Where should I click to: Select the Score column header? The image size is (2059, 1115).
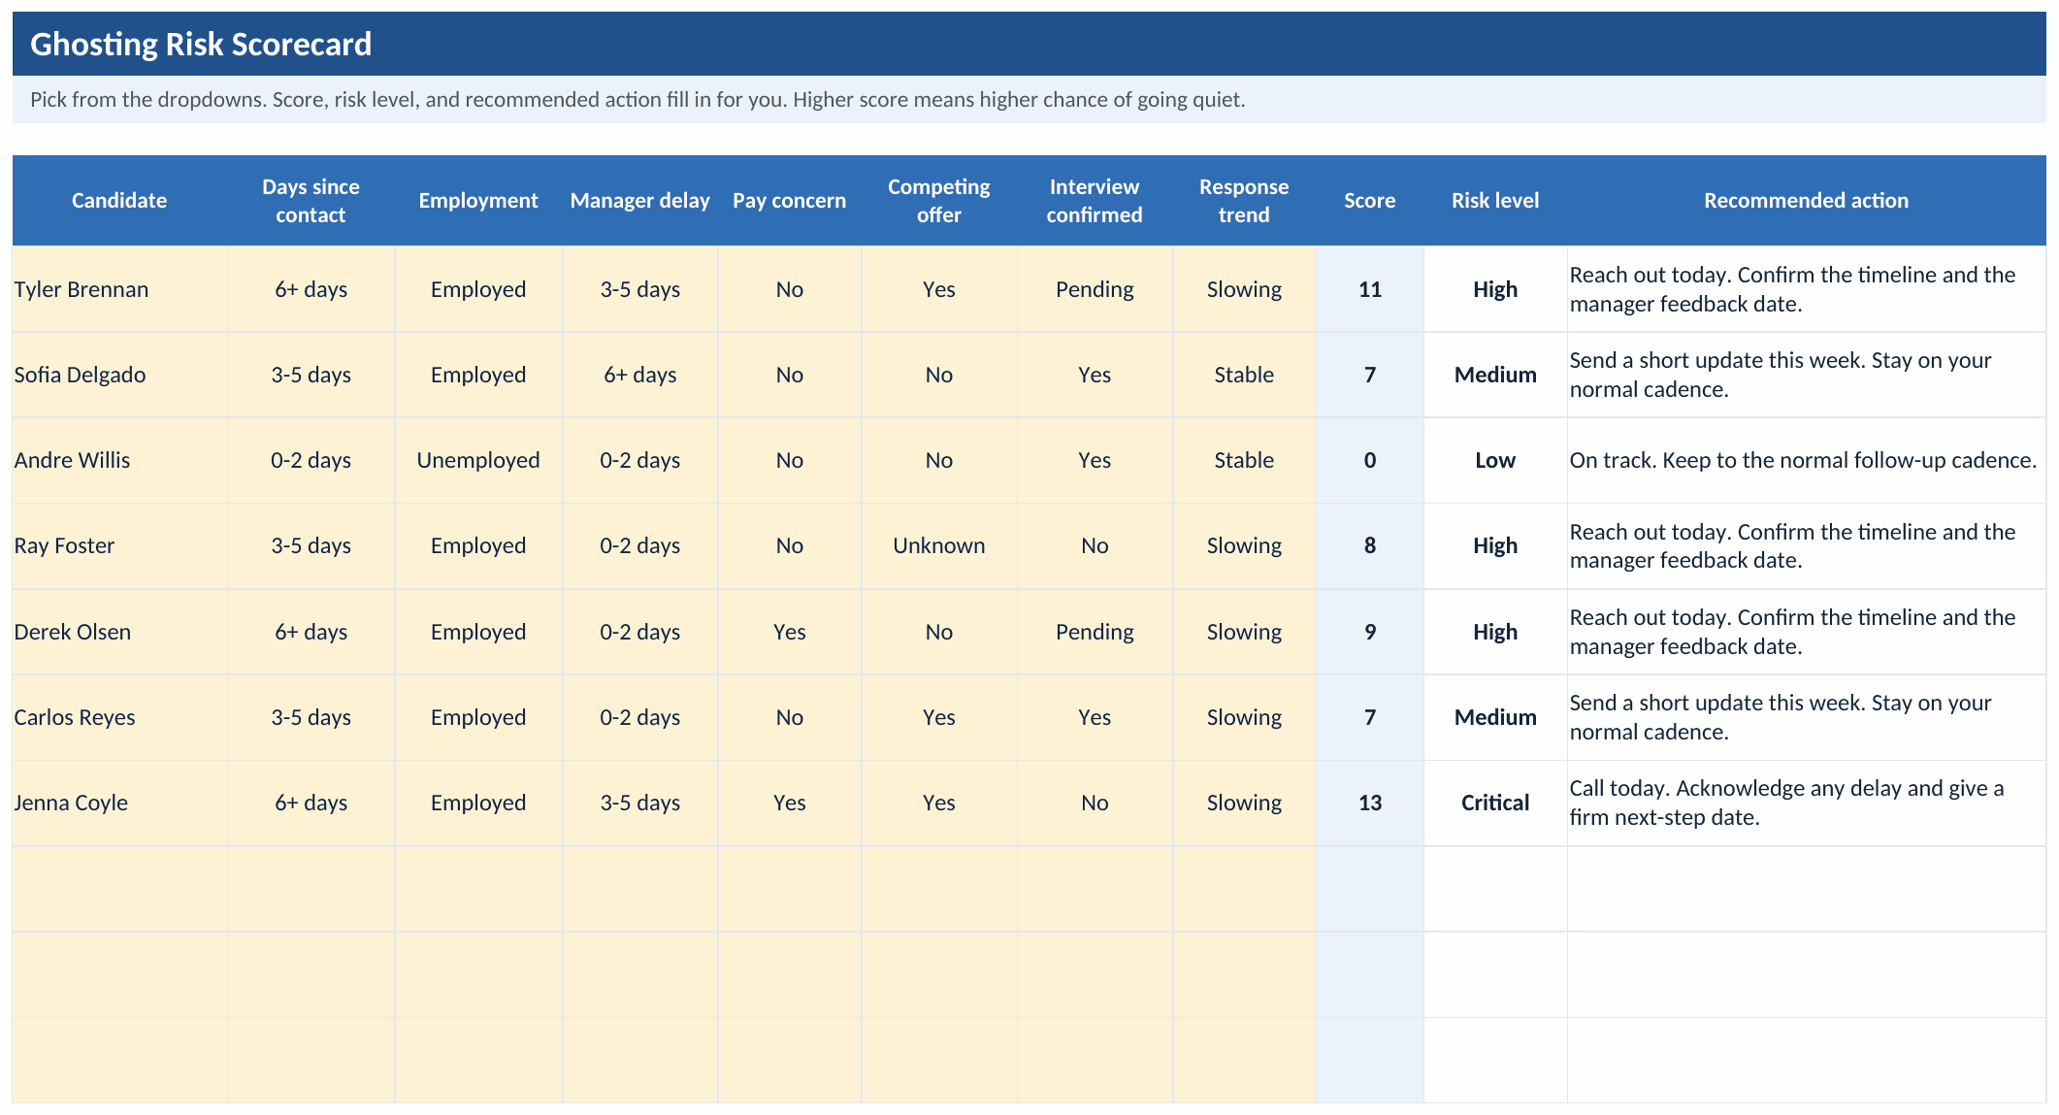1370,200
